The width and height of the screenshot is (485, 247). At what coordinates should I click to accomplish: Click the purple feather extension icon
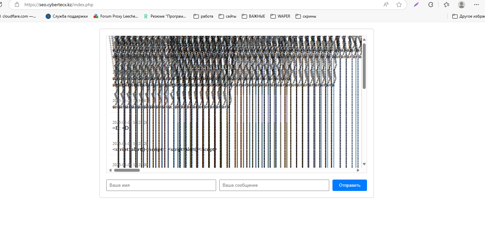pos(416,5)
